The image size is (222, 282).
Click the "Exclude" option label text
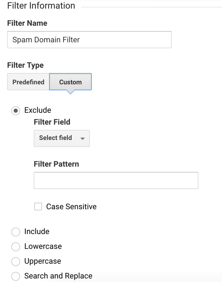tap(38, 110)
